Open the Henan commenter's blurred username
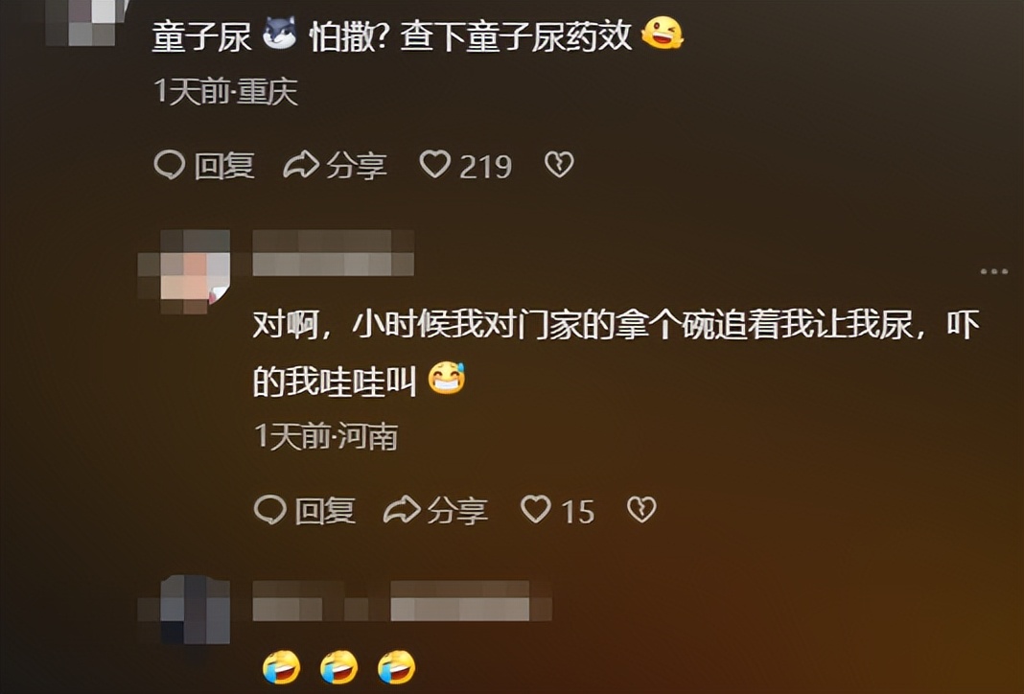Image resolution: width=1024 pixels, height=694 pixels. (333, 253)
